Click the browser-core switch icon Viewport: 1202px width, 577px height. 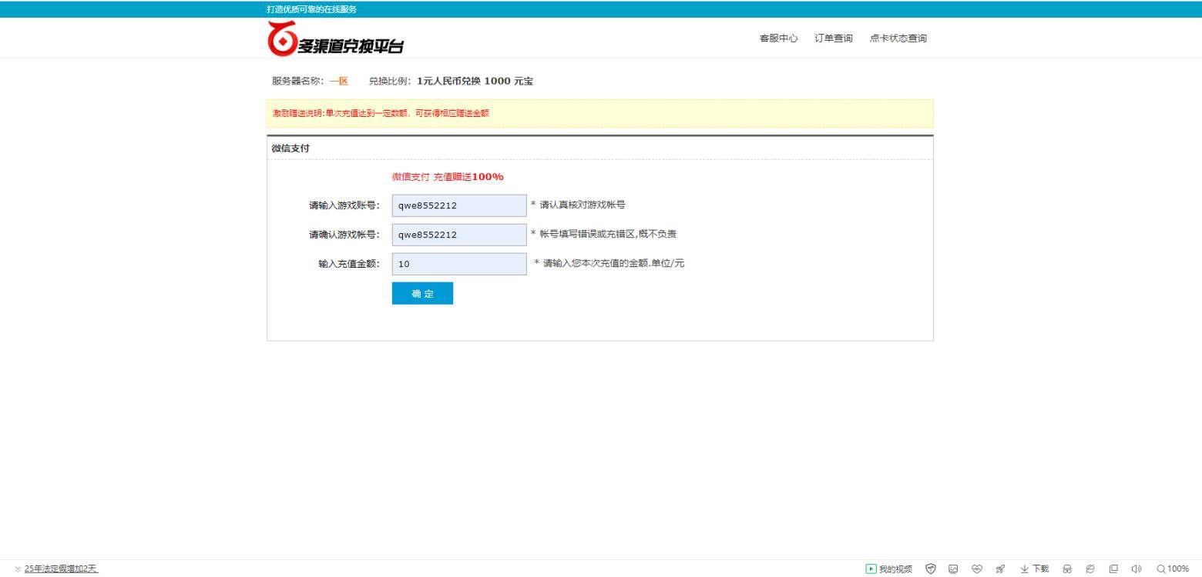1090,569
